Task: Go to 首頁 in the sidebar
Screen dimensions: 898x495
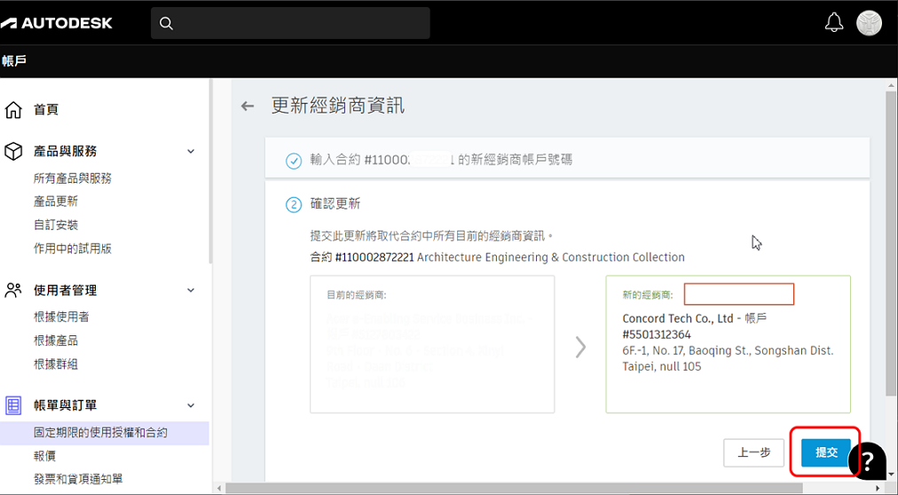Action: coord(46,110)
